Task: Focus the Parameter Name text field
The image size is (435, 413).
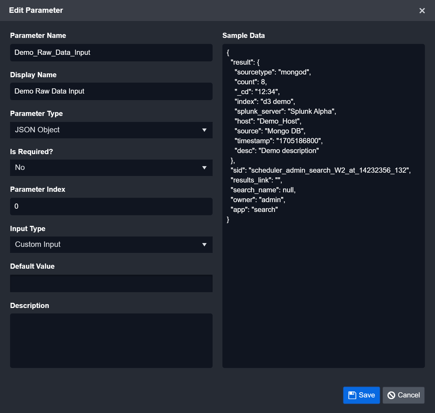Action: coord(111,53)
